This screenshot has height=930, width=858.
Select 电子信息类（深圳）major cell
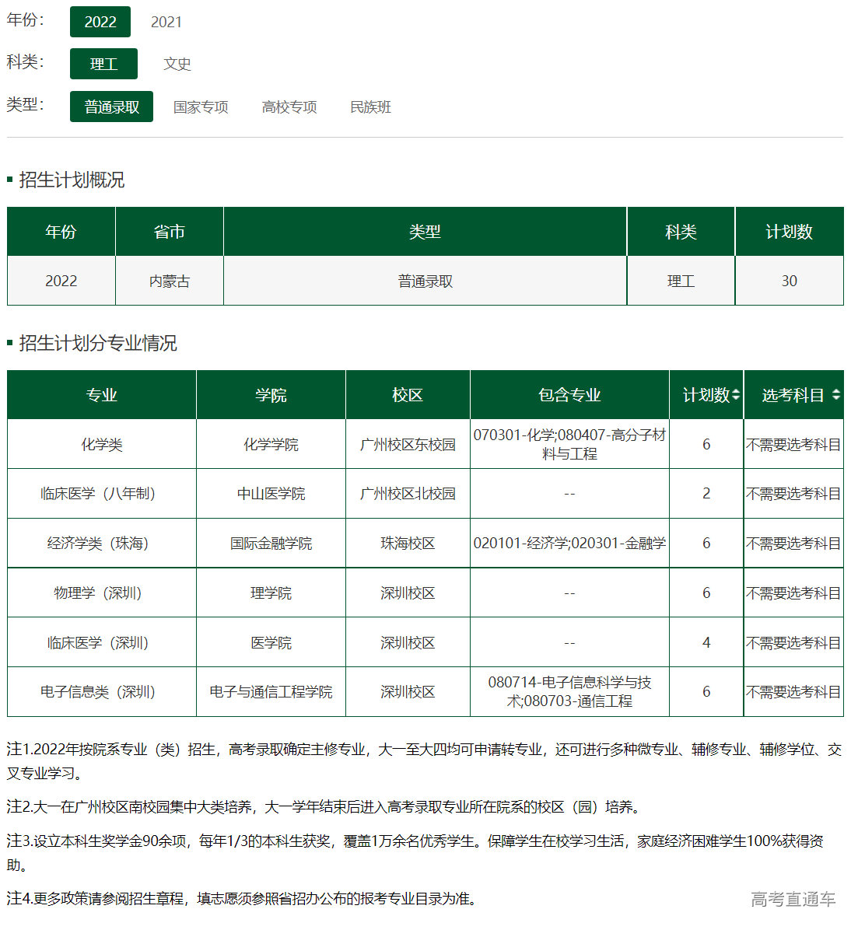tap(102, 692)
